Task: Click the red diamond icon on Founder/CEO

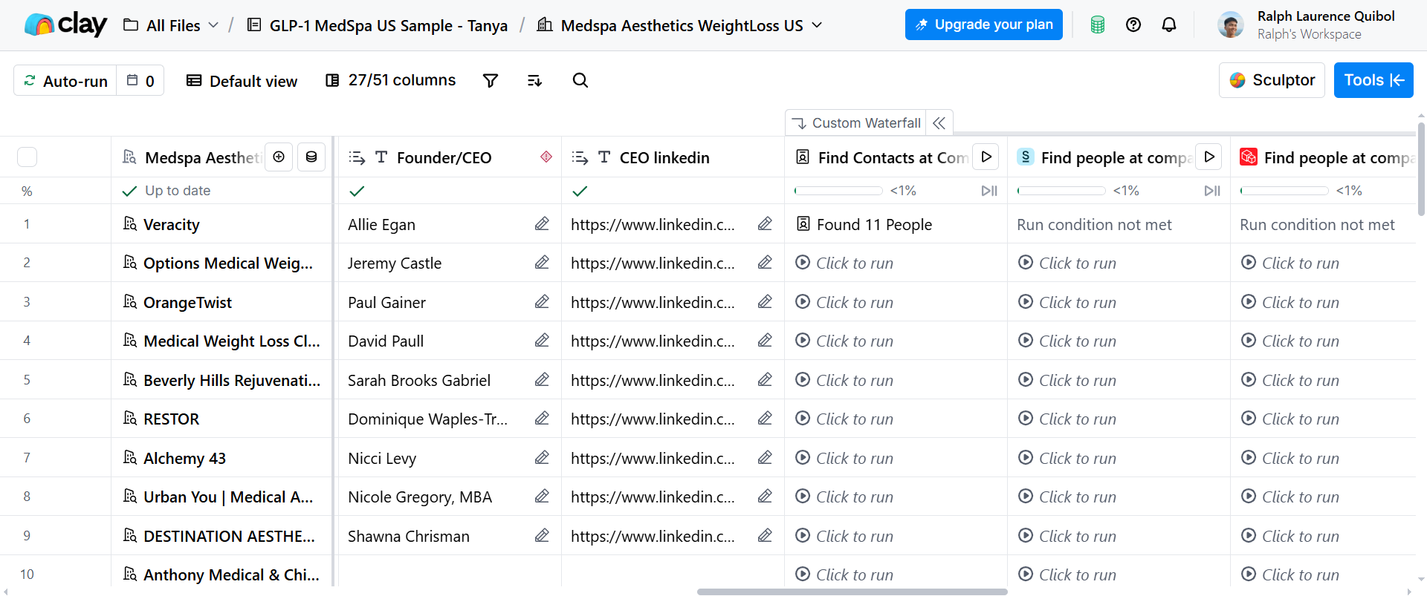Action: 546,157
